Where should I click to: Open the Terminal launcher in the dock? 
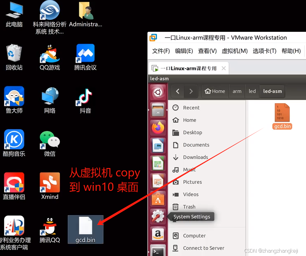click(158, 251)
